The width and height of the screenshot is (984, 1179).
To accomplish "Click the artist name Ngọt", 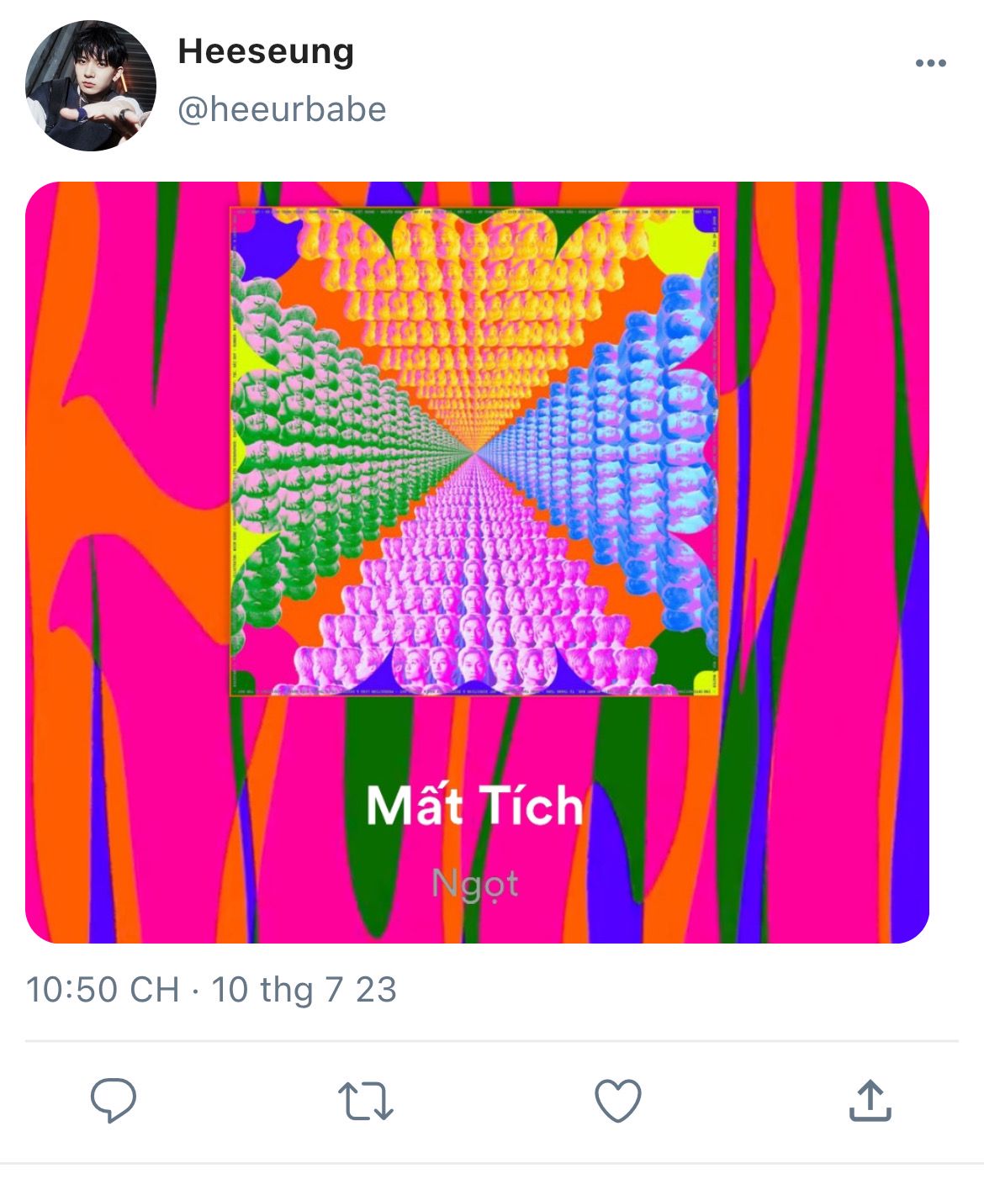I will point(475,884).
